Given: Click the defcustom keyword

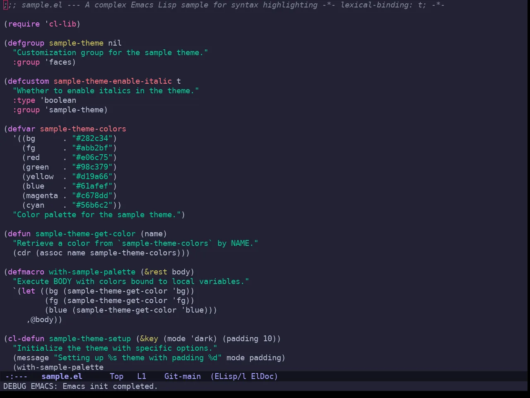Looking at the screenshot, I should click(28, 81).
